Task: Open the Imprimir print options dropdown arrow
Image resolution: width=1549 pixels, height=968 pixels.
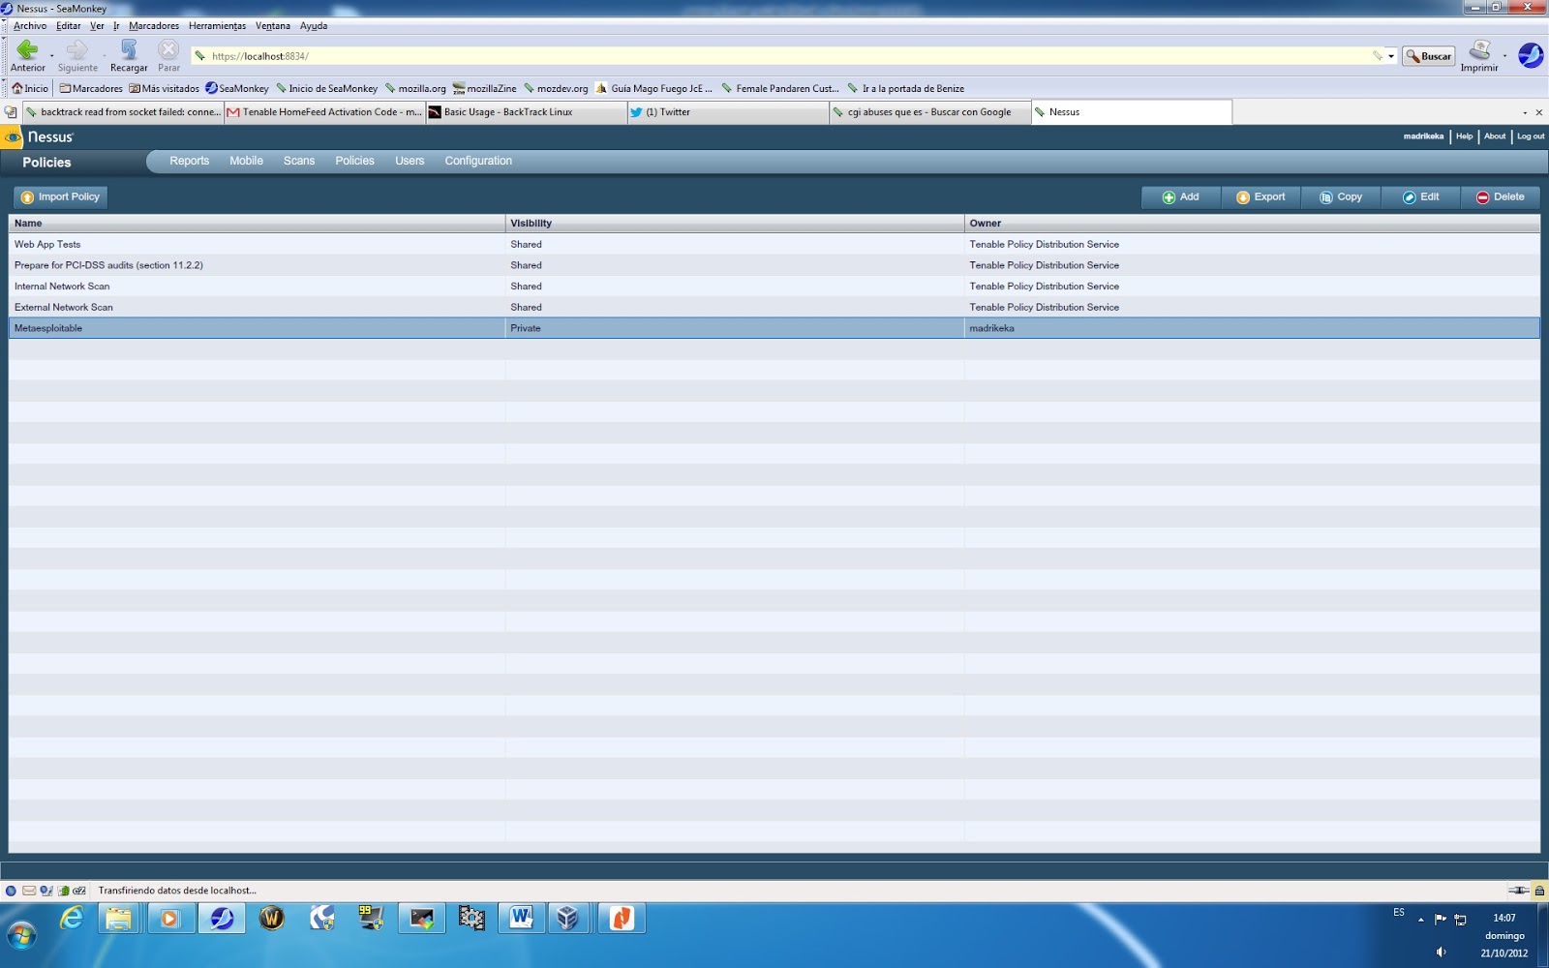Action: pos(1504,56)
